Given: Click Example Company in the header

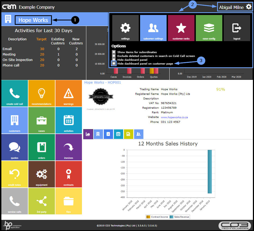Looking at the screenshot, I should (37, 7).
